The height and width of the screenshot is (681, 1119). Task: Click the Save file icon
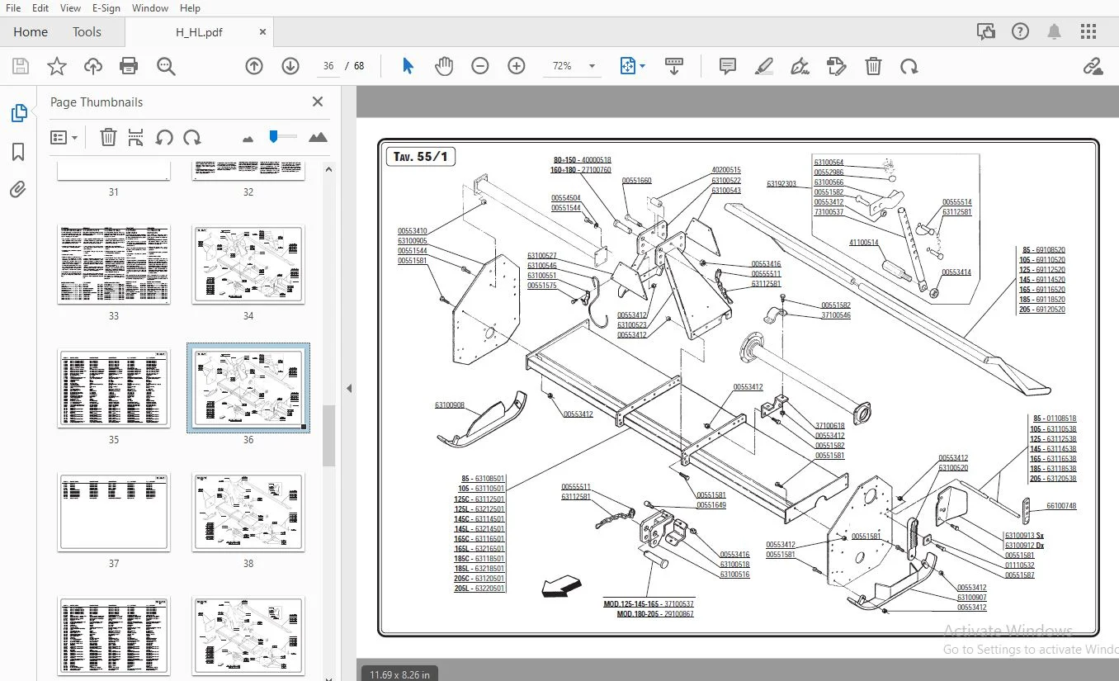coord(21,66)
